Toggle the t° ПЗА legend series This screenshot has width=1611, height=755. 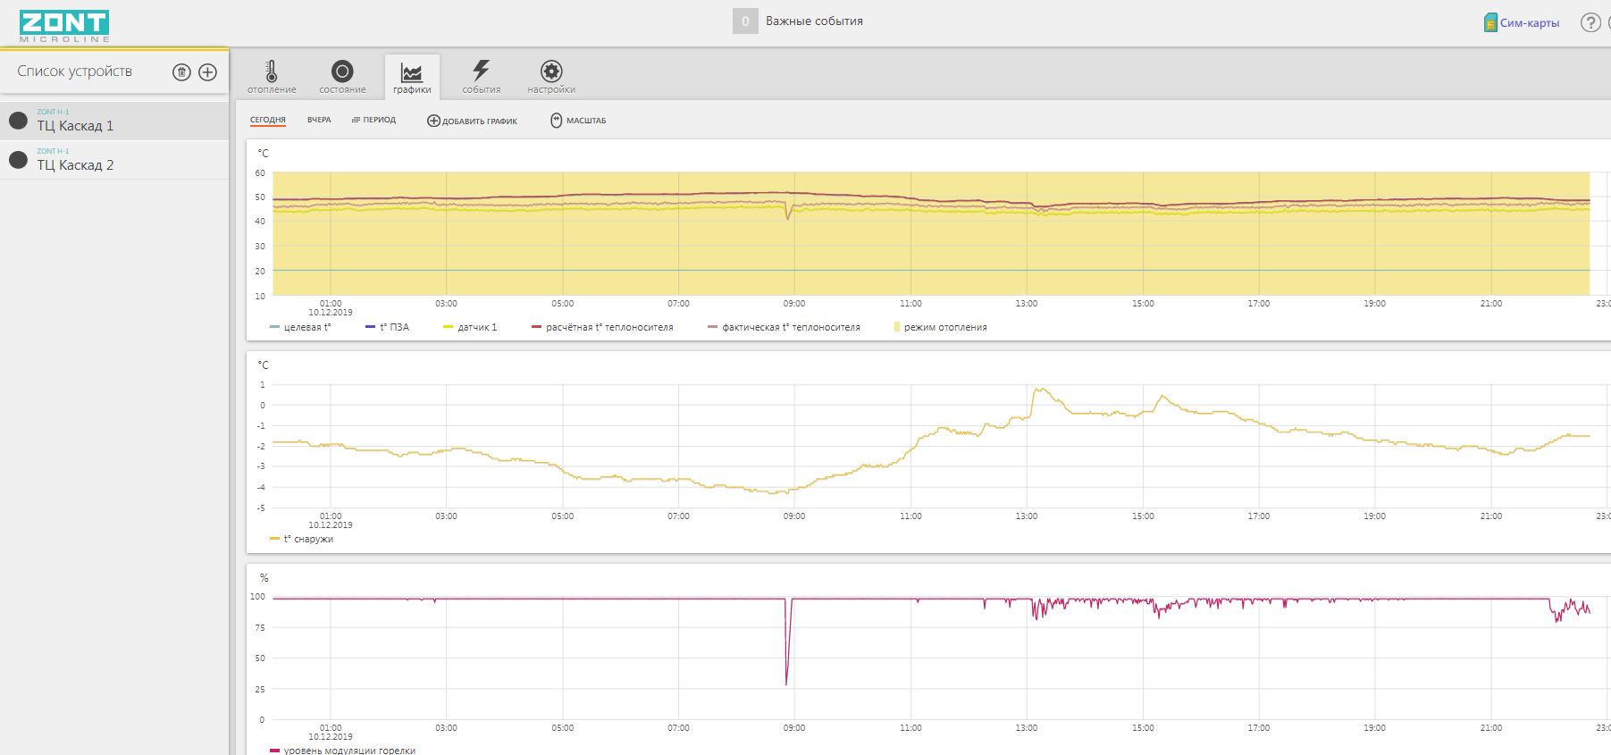coord(387,327)
